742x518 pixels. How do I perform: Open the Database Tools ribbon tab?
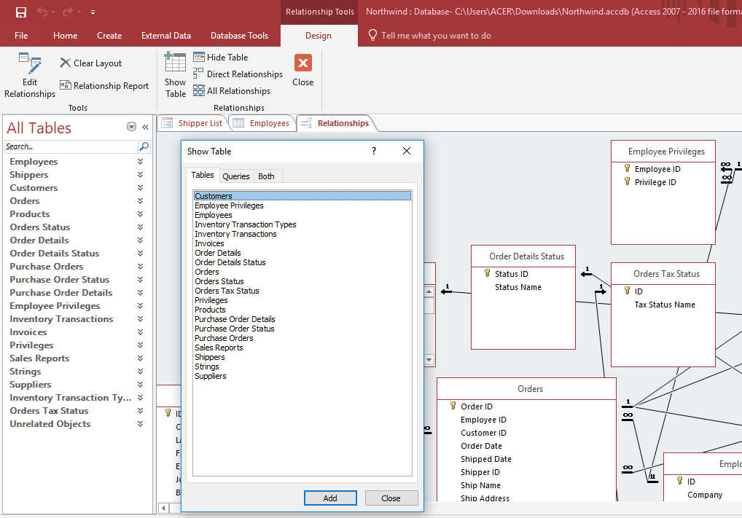[239, 36]
